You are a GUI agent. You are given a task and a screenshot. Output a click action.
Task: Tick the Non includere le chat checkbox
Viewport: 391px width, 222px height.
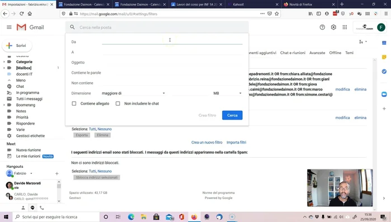pyautogui.click(x=117, y=103)
